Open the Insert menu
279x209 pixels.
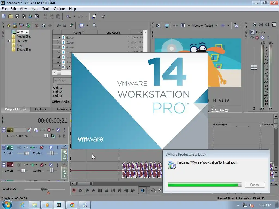tap(34, 9)
